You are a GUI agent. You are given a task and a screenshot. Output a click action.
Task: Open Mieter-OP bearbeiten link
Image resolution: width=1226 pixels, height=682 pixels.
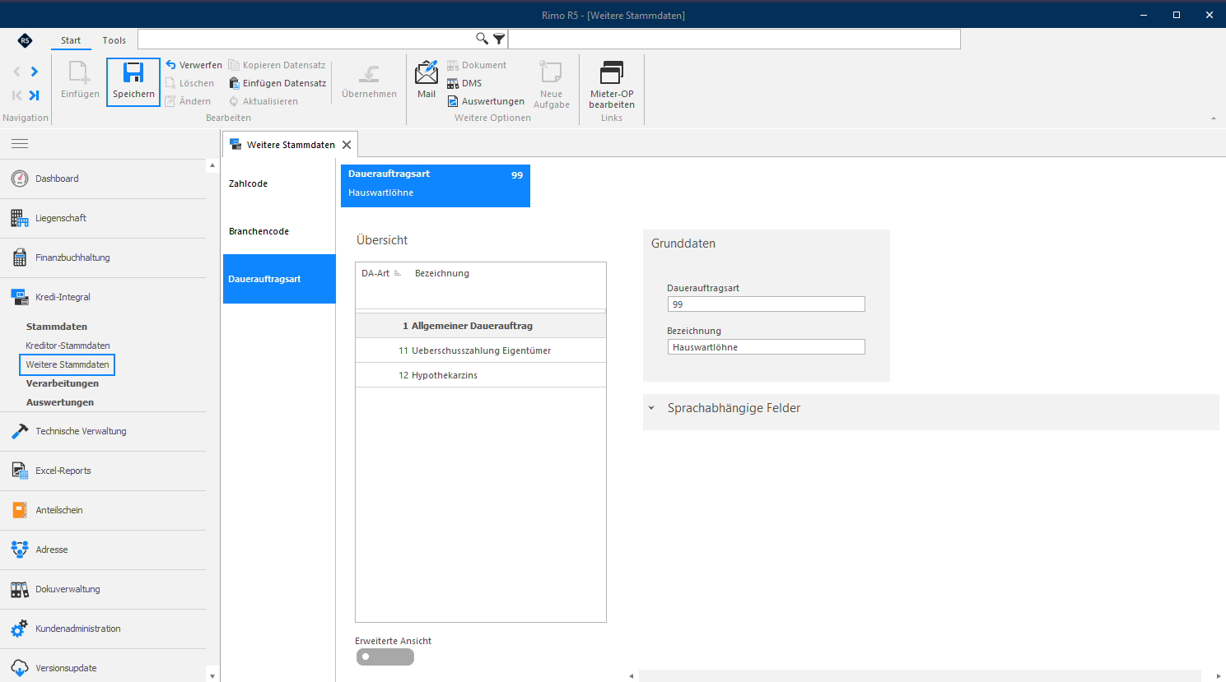pyautogui.click(x=612, y=85)
